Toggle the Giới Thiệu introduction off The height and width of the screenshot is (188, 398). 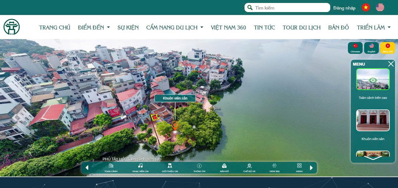[170, 167]
